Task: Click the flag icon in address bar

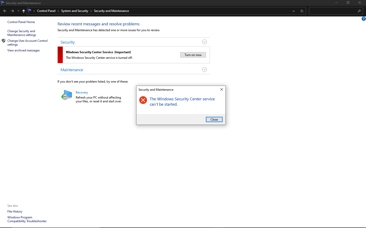Action: (x=30, y=11)
